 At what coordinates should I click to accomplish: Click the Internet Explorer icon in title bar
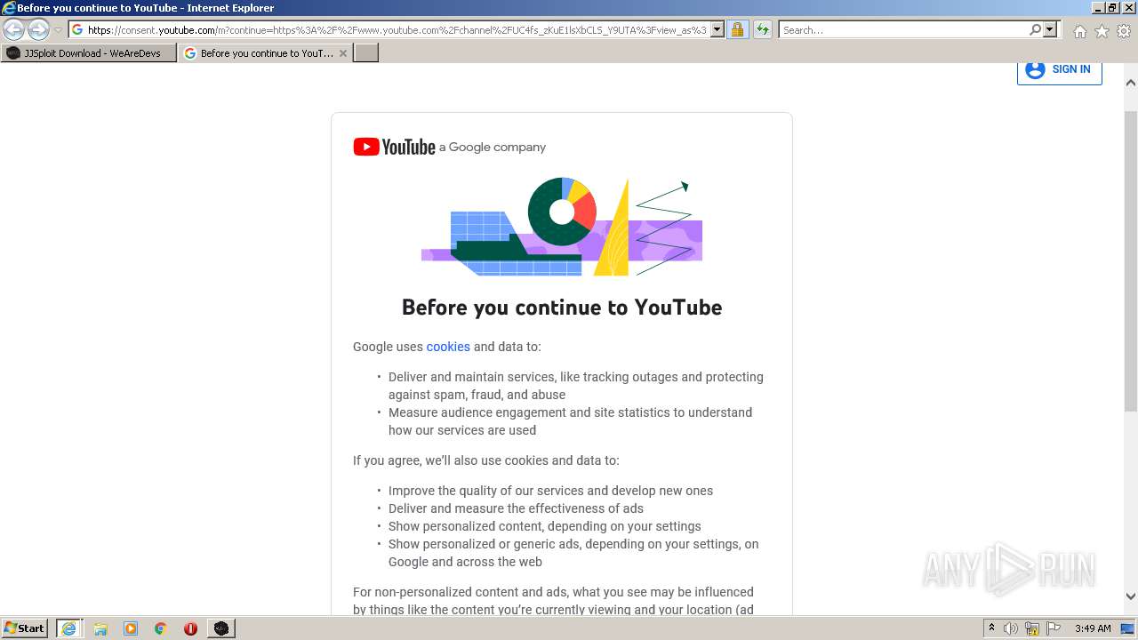[9, 8]
